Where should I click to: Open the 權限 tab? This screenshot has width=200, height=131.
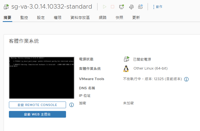pyautogui.click(x=58, y=18)
